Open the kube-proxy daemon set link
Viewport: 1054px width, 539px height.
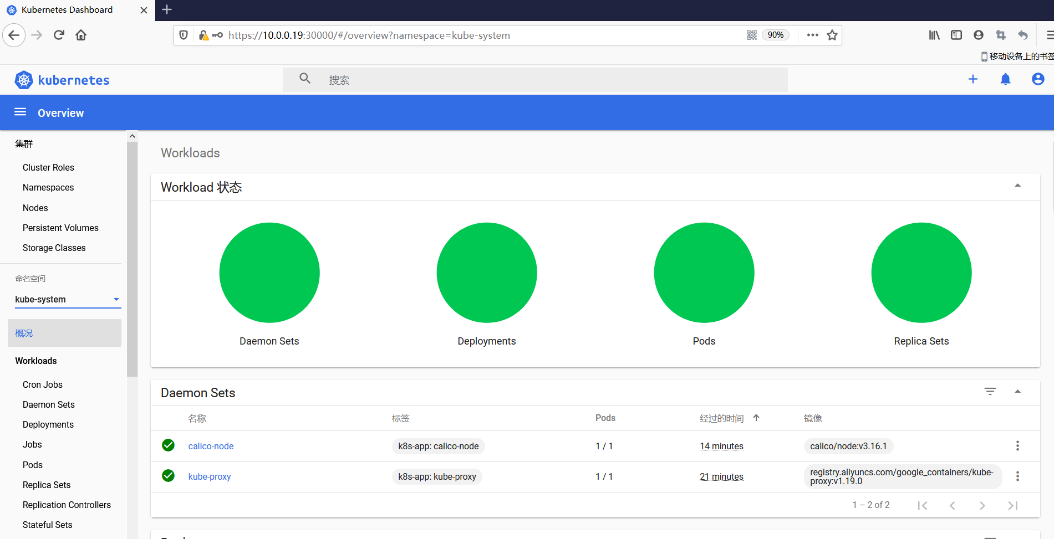[x=210, y=476]
